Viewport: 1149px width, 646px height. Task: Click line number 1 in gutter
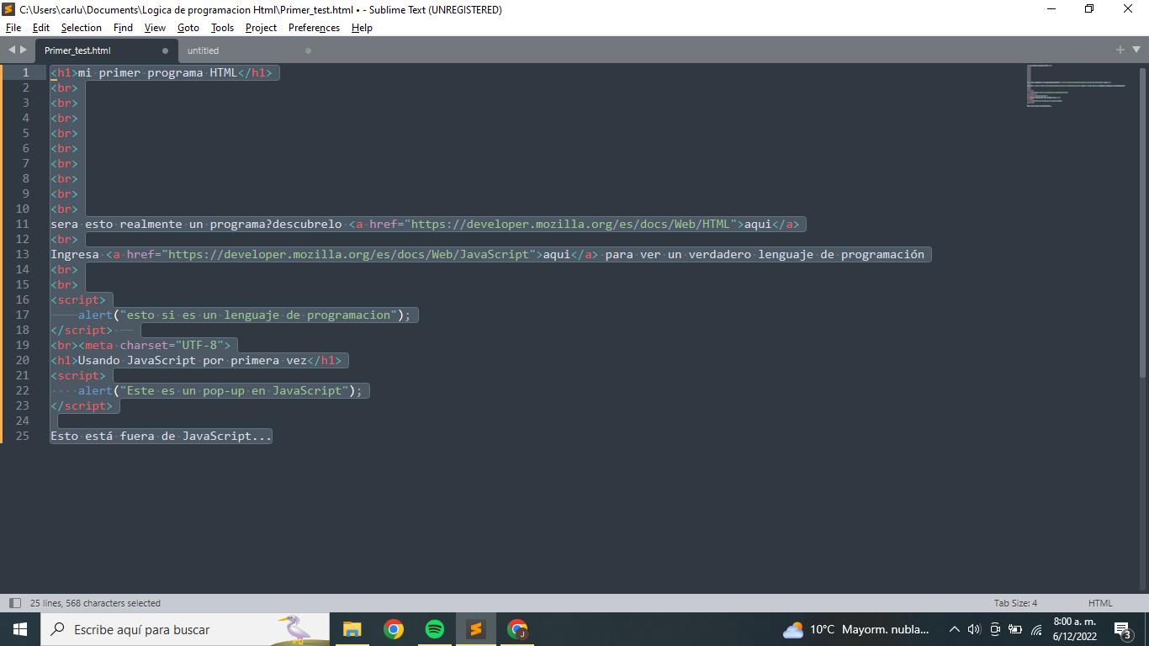pyautogui.click(x=26, y=72)
